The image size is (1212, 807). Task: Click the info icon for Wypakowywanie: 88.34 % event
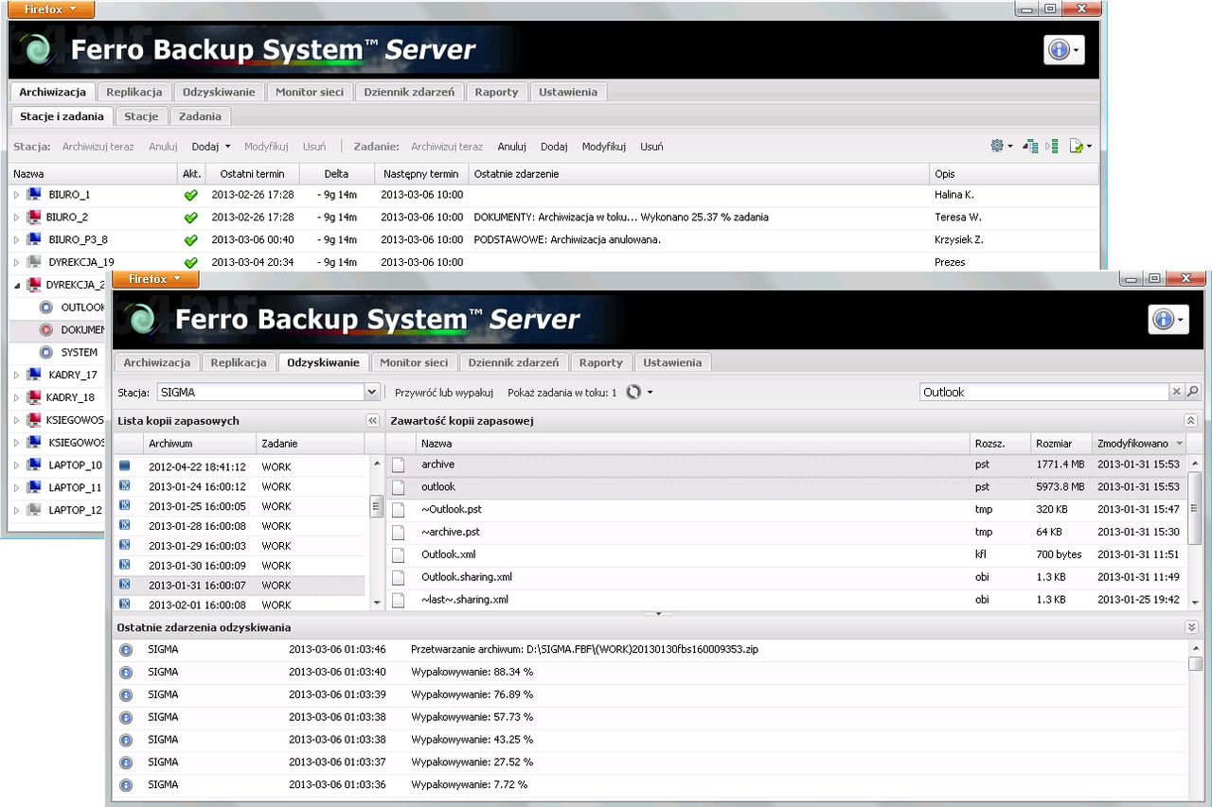pos(125,673)
